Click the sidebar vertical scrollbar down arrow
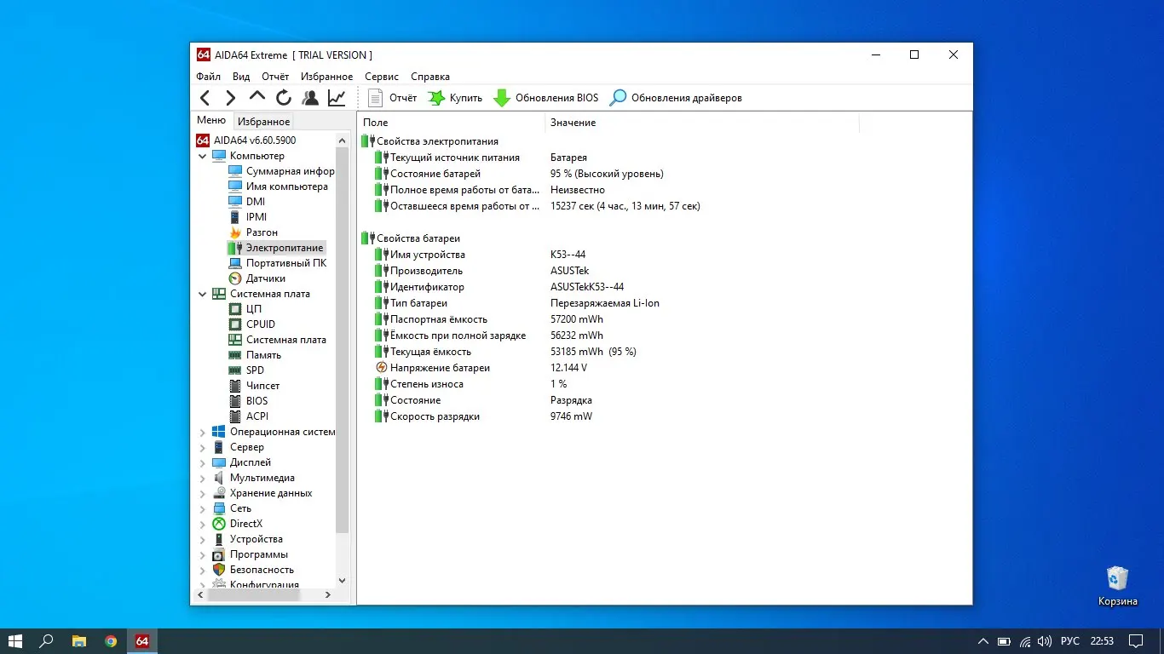This screenshot has height=654, width=1164. [343, 580]
